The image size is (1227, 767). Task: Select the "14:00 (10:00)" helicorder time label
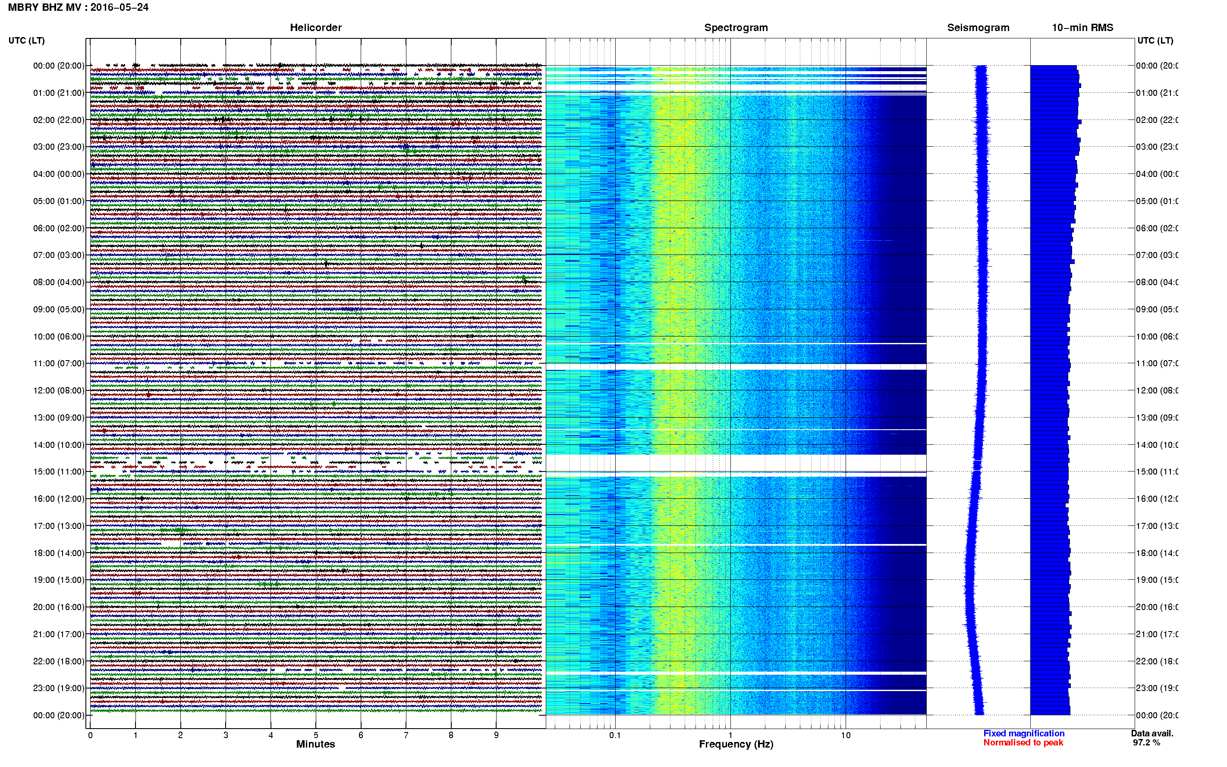59,445
